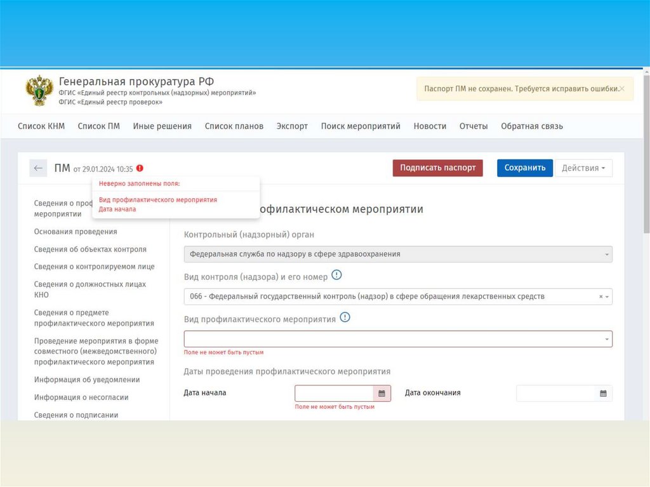Viewport: 650px width, 487px height.
Task: Go to Информация об уведомлении
Action: pyautogui.click(x=86, y=380)
